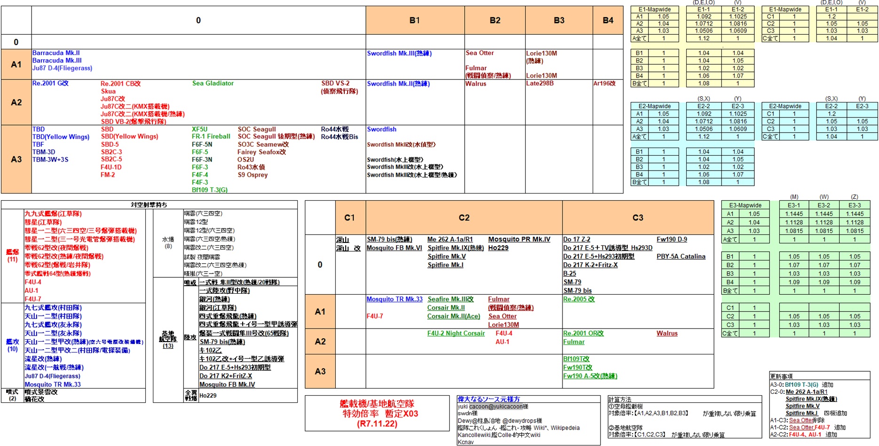The width and height of the screenshot is (879, 446).
Task: Click the Ar196改 cell under B4
Action: point(604,83)
